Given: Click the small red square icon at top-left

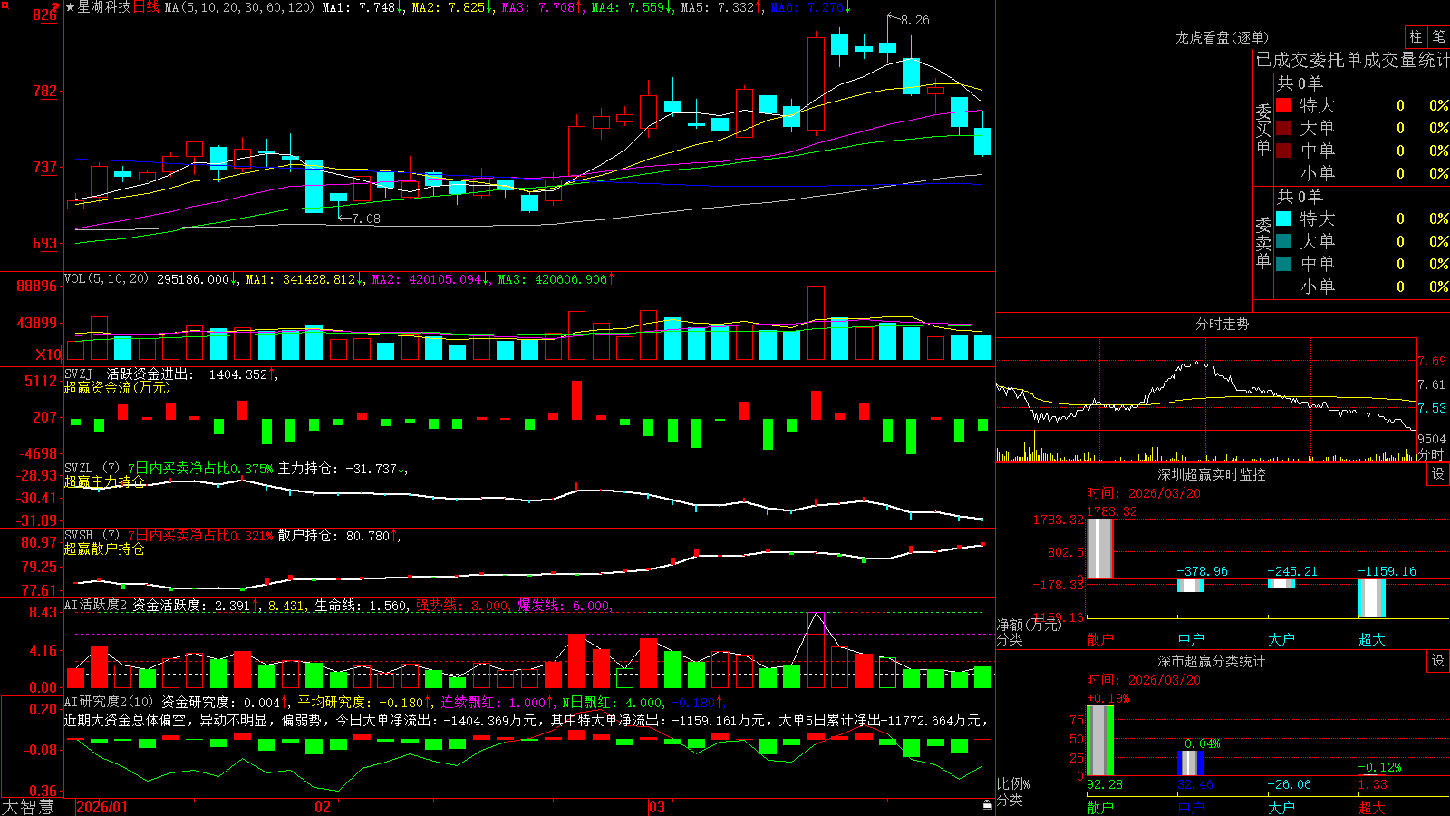Looking at the screenshot, I should click(5, 6).
